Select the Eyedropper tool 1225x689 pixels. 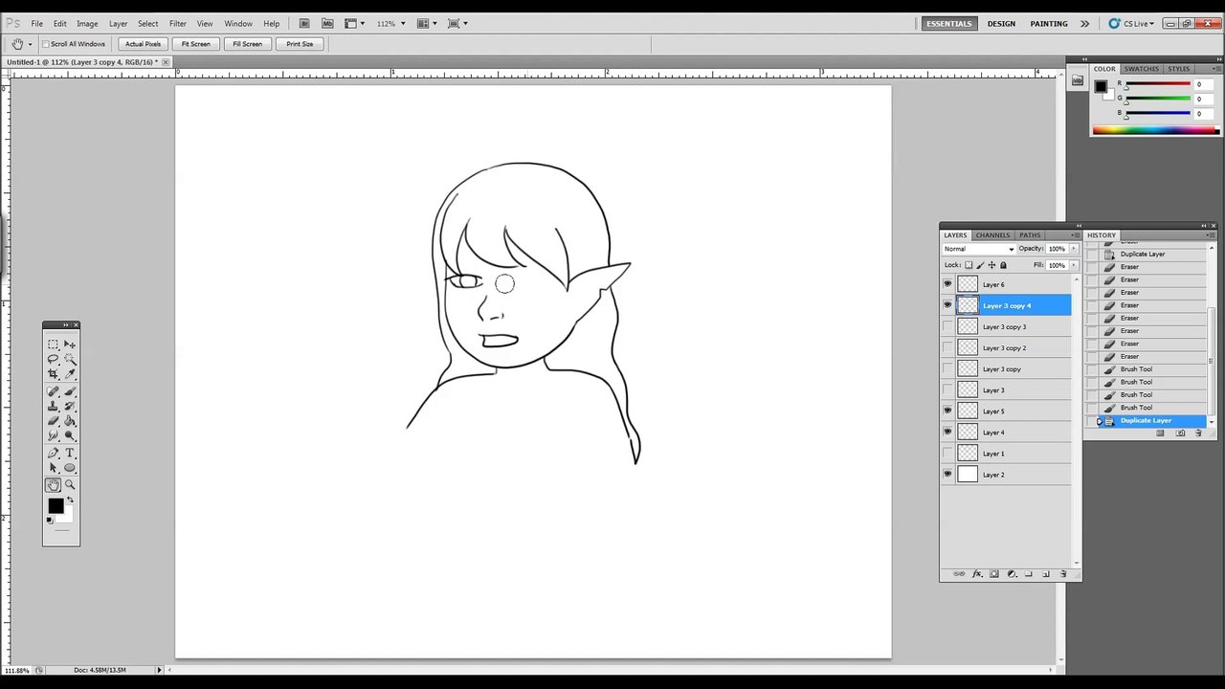(70, 374)
